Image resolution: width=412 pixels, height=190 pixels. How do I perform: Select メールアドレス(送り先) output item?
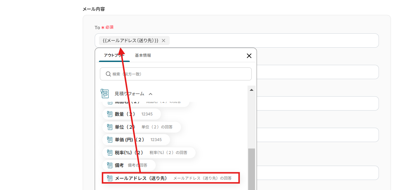171,178
